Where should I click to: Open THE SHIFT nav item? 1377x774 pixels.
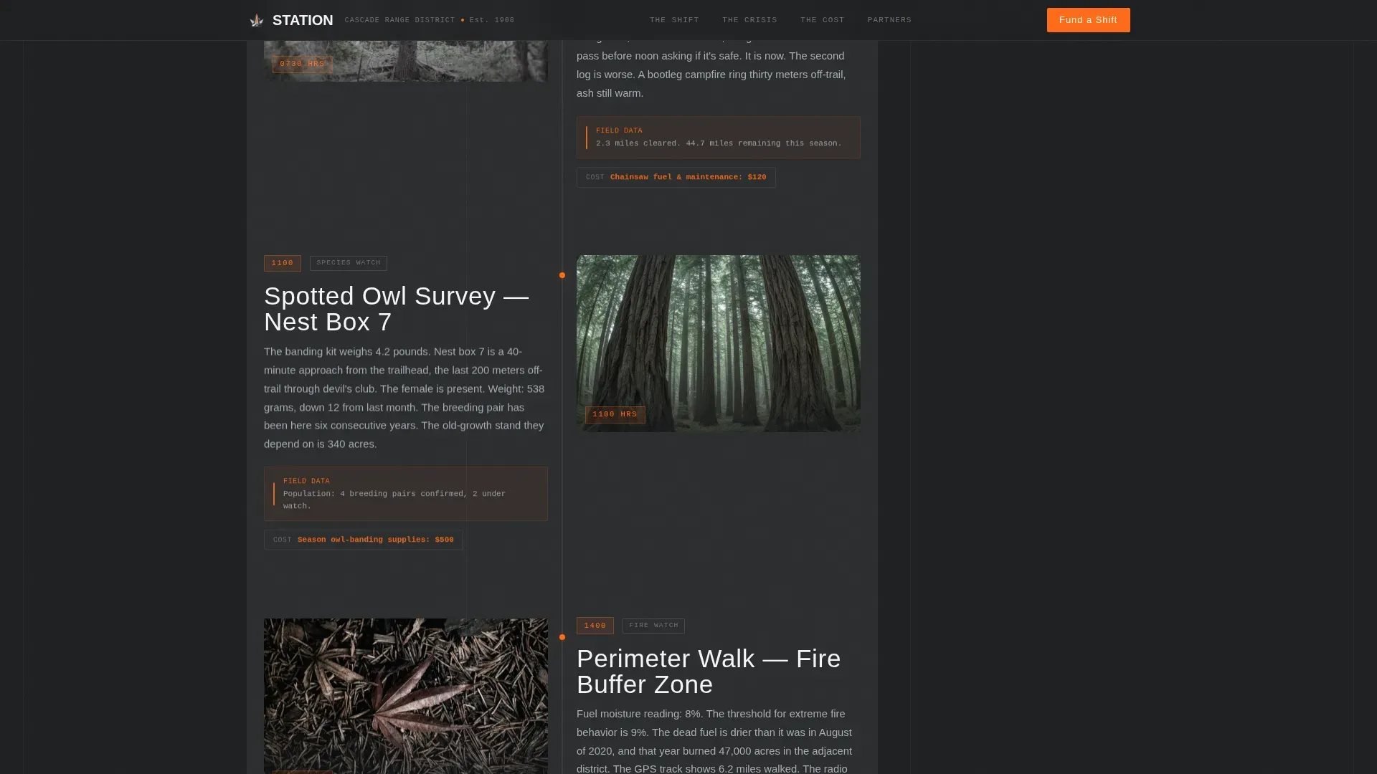pos(674,20)
